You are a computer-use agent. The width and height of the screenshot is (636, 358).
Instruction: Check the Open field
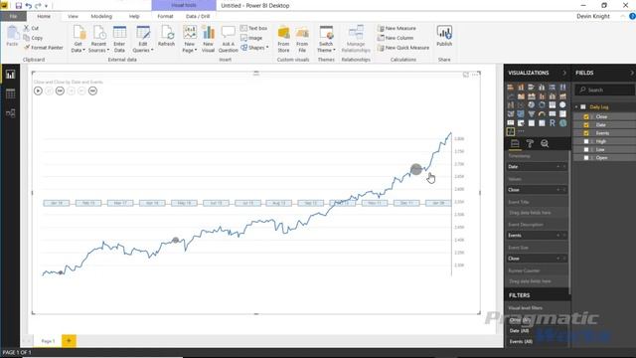tap(586, 157)
